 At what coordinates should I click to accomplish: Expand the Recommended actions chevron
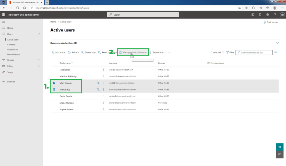coord(277,43)
